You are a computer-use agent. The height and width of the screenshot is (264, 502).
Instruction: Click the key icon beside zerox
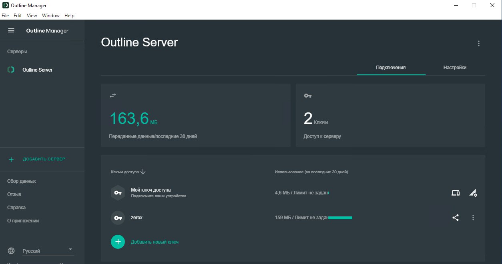click(x=118, y=218)
